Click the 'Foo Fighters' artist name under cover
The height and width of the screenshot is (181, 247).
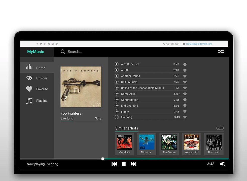(x=71, y=113)
